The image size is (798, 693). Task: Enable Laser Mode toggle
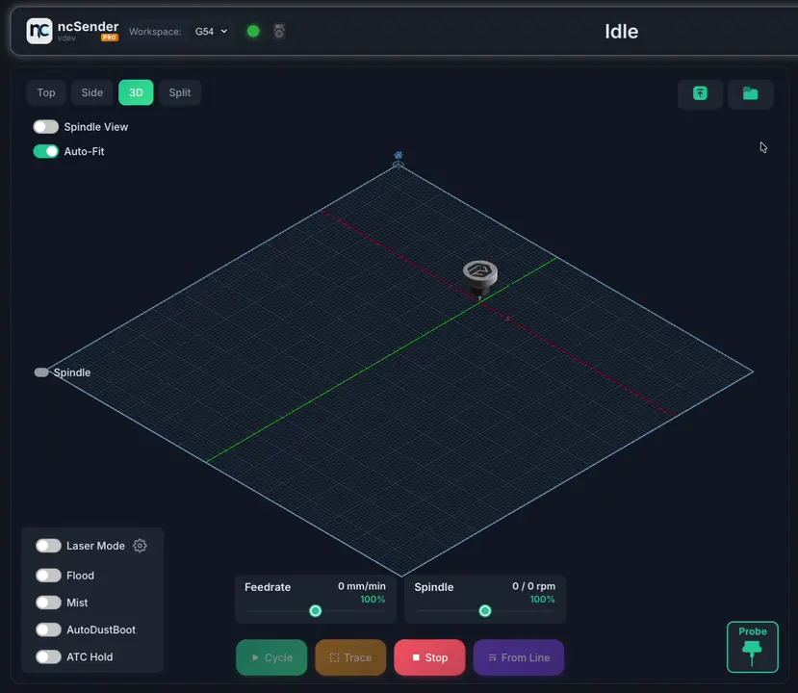48,546
